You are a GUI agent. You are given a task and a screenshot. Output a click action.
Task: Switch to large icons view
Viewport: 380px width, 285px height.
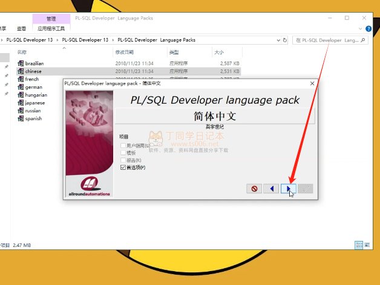point(367,245)
